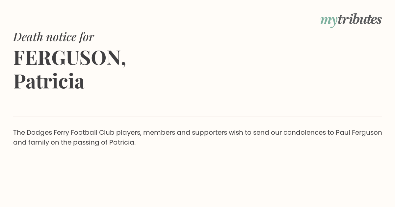Click the horizontal divider line
The width and height of the screenshot is (395, 207).
[x=197, y=117]
